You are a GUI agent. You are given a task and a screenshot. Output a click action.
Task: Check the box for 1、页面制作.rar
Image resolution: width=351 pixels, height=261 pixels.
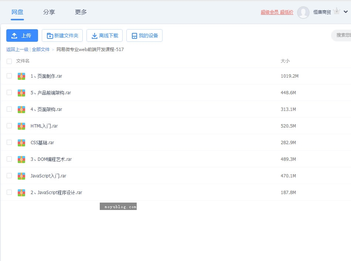(9, 76)
